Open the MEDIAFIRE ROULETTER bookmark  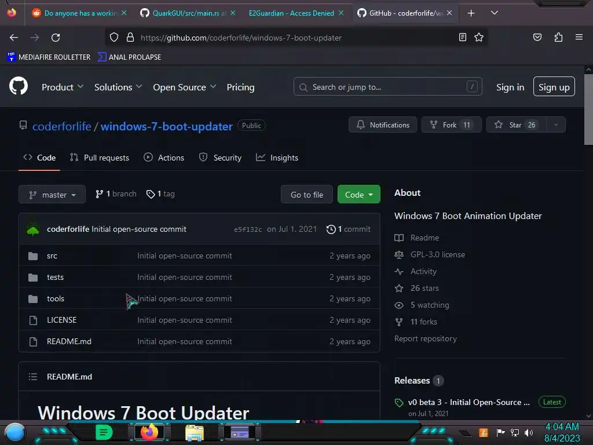pos(49,57)
